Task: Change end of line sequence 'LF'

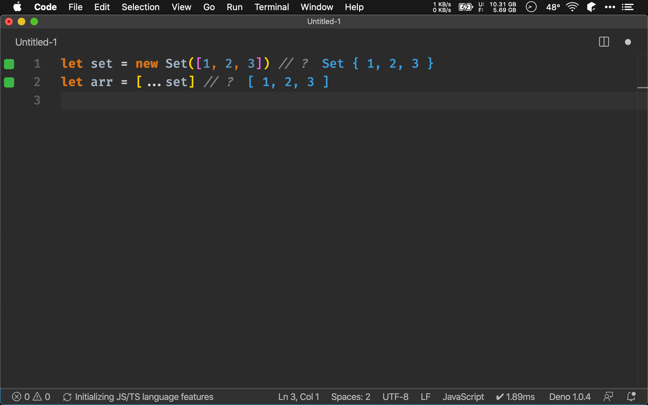Action: pos(426,397)
